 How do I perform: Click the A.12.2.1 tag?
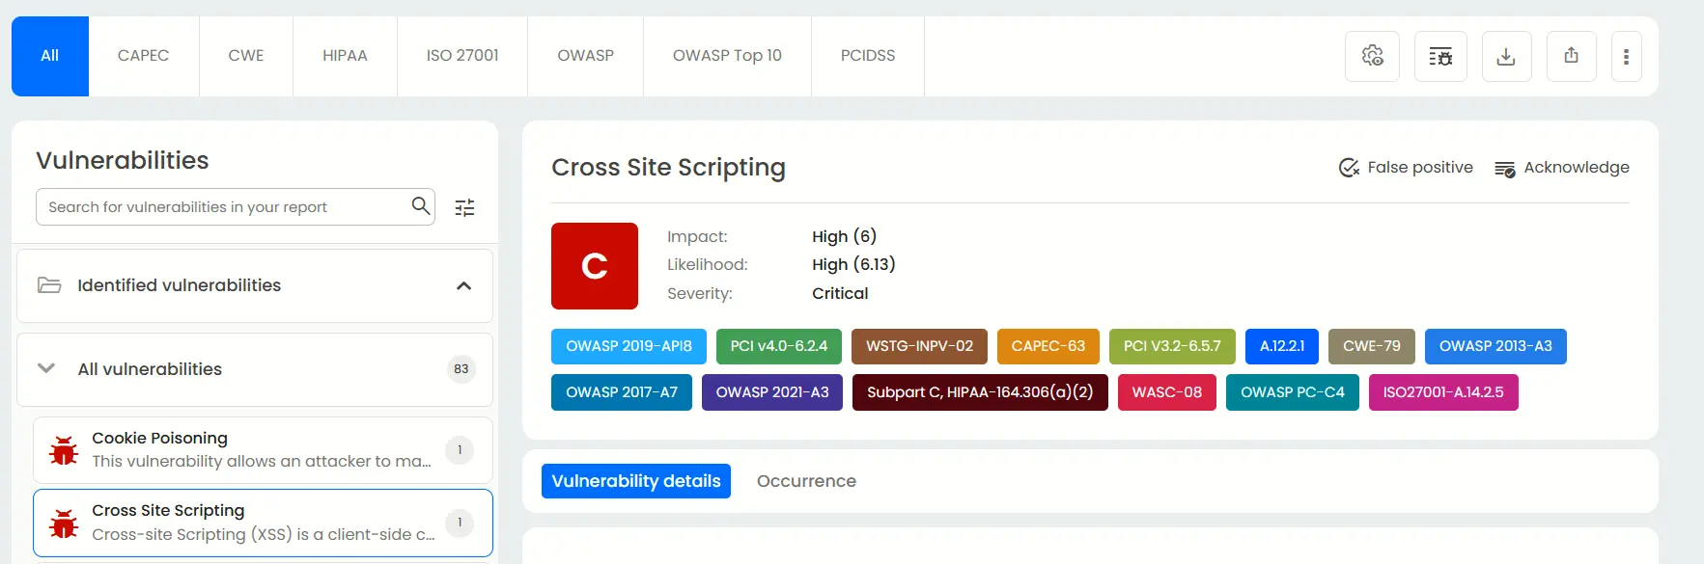1282,346
